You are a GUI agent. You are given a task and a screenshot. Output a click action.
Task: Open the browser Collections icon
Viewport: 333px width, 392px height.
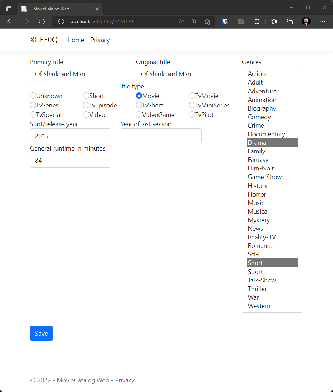[x=290, y=21]
